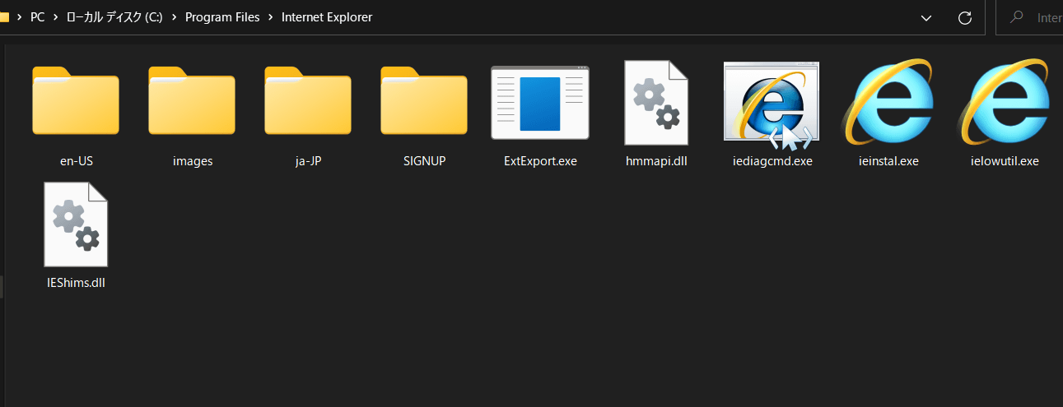1063x407 pixels.
Task: Refresh the current folder view
Action: coord(966,17)
